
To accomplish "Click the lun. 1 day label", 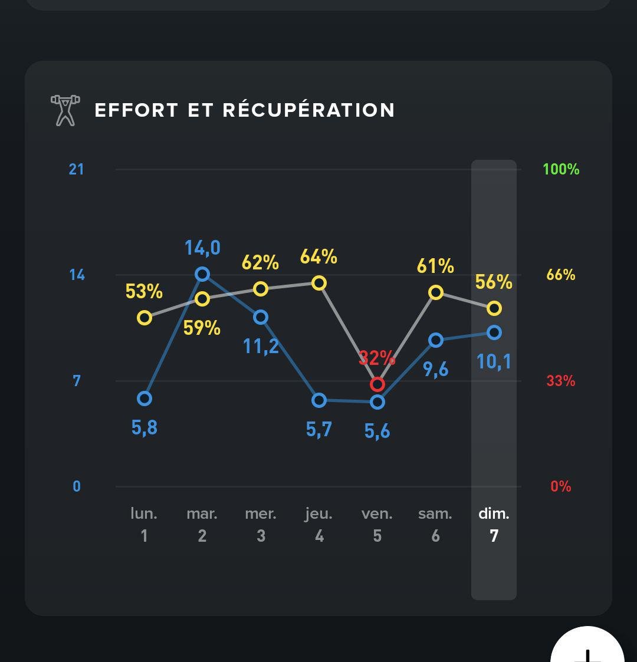I will pos(143,525).
